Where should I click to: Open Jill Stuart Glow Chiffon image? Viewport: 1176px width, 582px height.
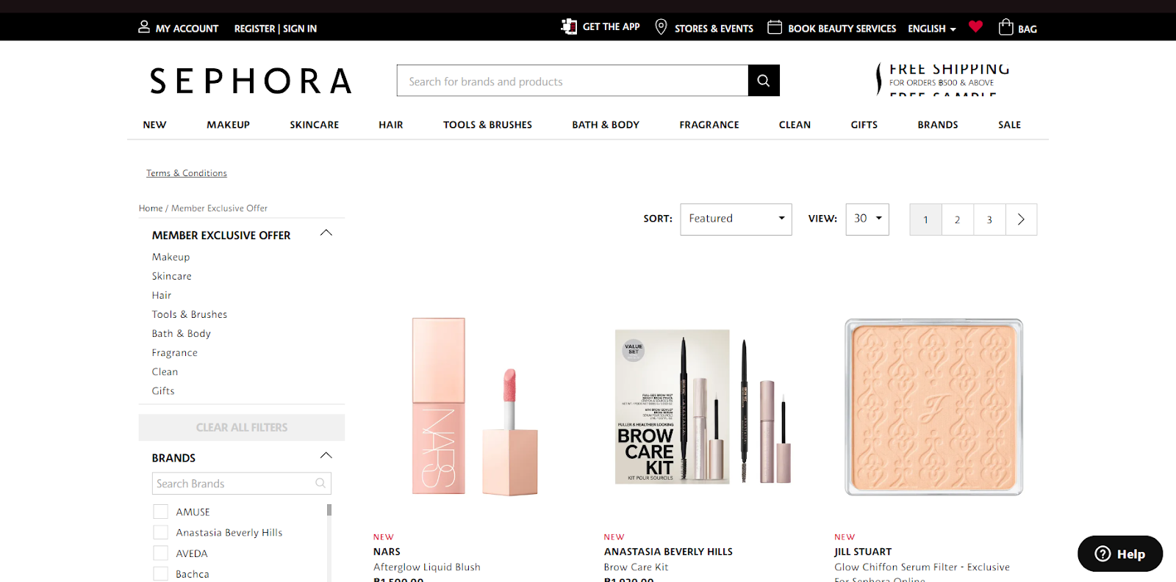tap(933, 407)
